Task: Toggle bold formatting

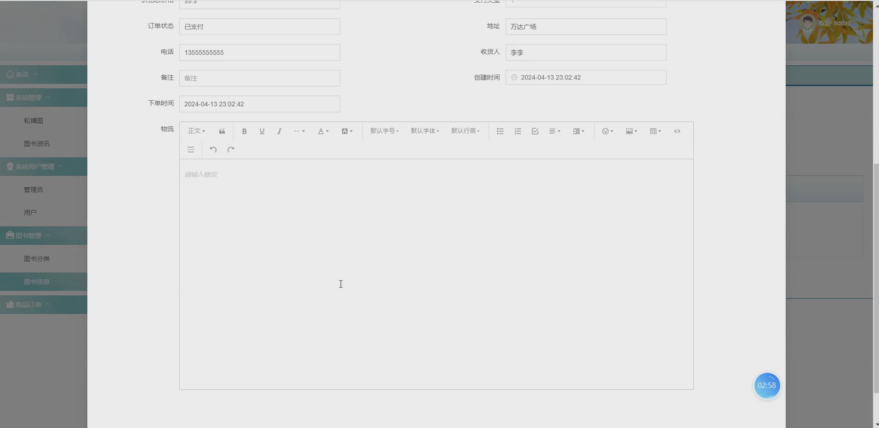Action: click(x=244, y=131)
